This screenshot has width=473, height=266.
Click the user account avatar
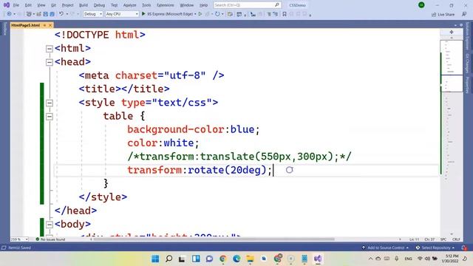(421, 5)
